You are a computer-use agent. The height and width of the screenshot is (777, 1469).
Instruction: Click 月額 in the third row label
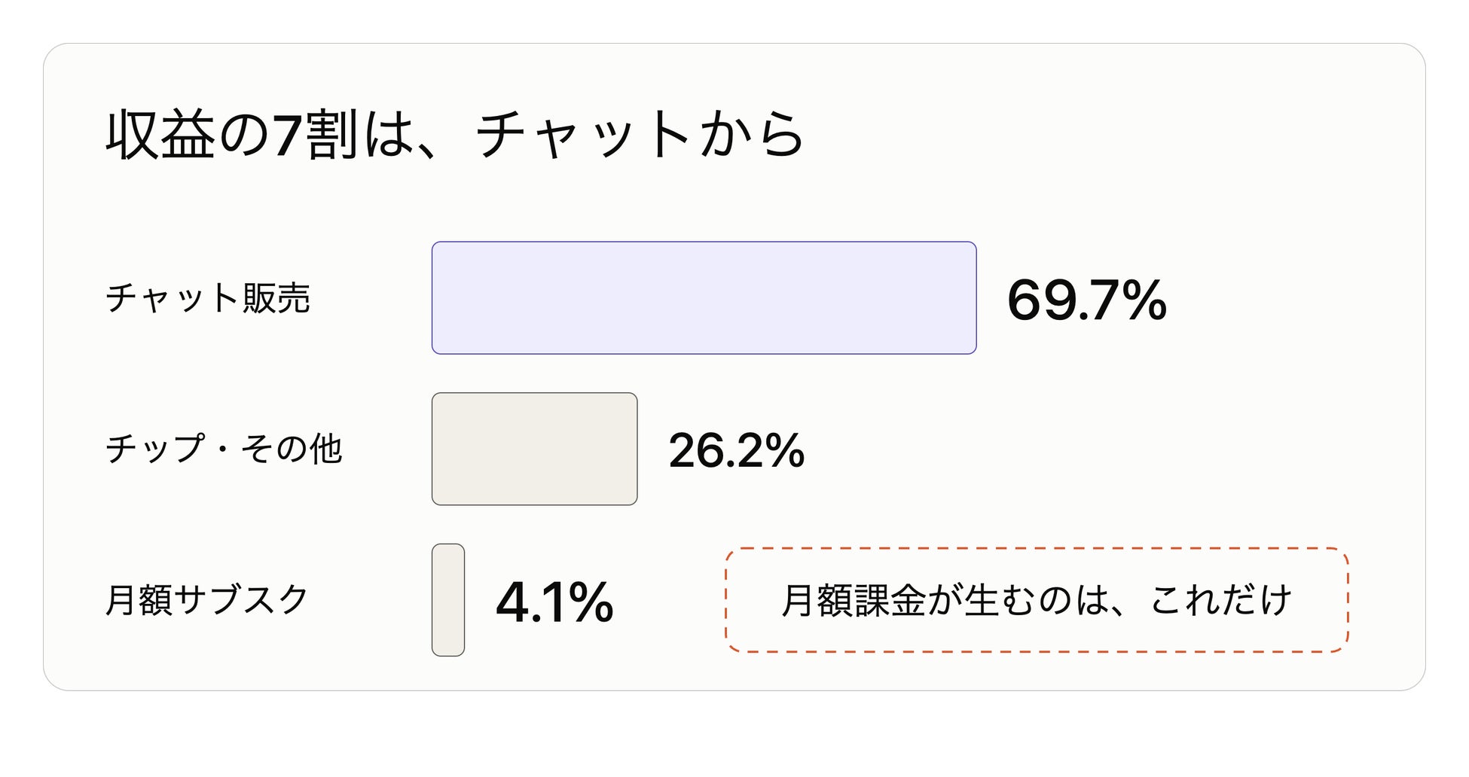pos(139,600)
